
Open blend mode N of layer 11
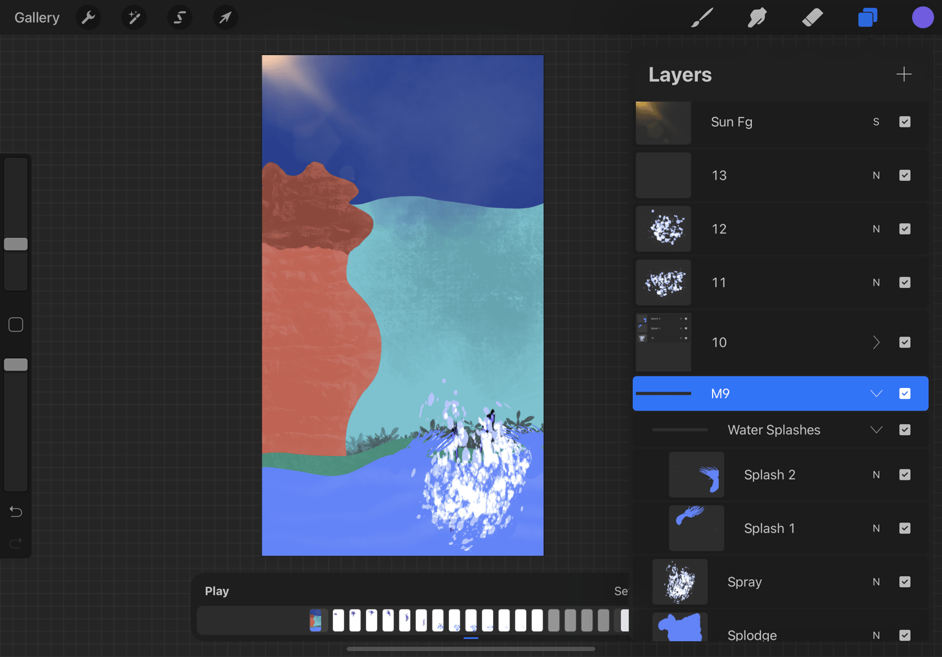pyautogui.click(x=876, y=283)
